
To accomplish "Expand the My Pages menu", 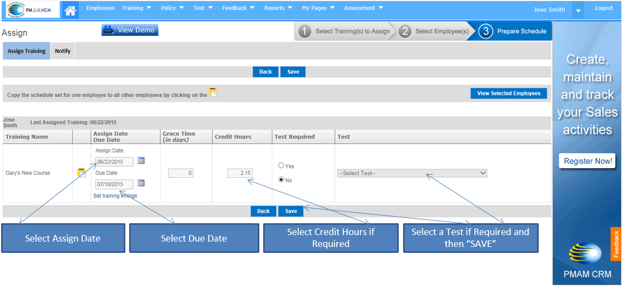I will tap(318, 8).
